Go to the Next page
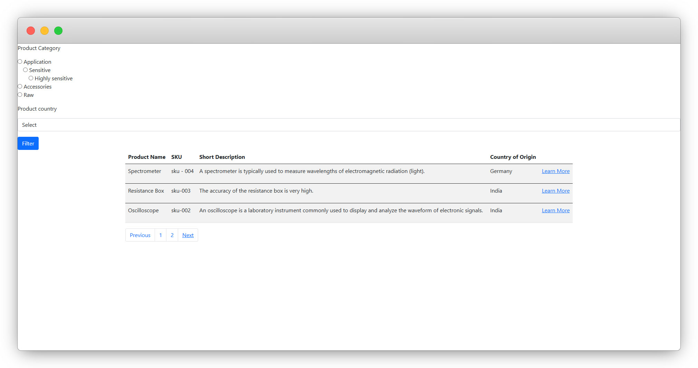The image size is (698, 368). [x=188, y=235]
